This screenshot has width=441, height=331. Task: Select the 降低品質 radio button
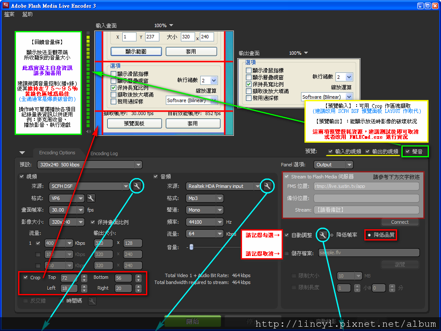(x=369, y=235)
